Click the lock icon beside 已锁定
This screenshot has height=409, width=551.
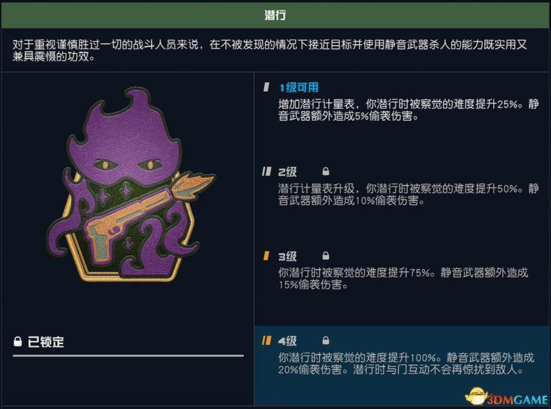tap(18, 341)
